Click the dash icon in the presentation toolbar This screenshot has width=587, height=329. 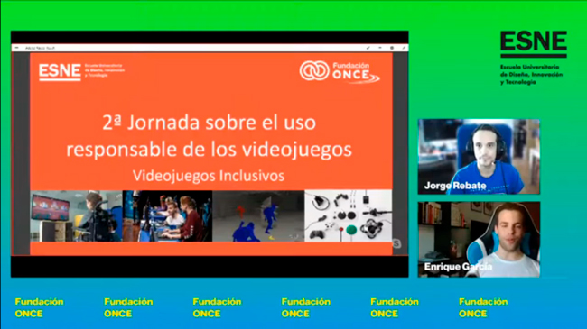[380, 48]
